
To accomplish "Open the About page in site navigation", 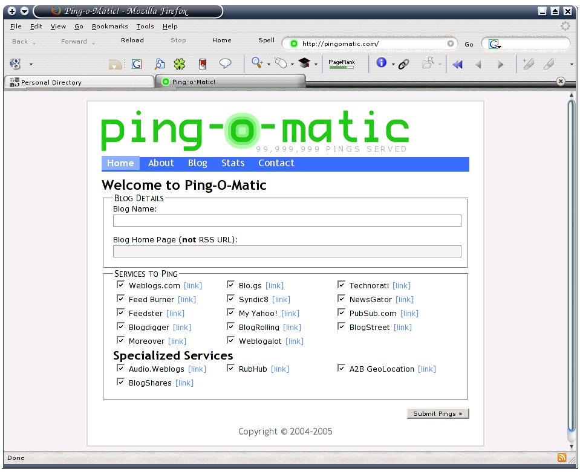I will tap(161, 163).
